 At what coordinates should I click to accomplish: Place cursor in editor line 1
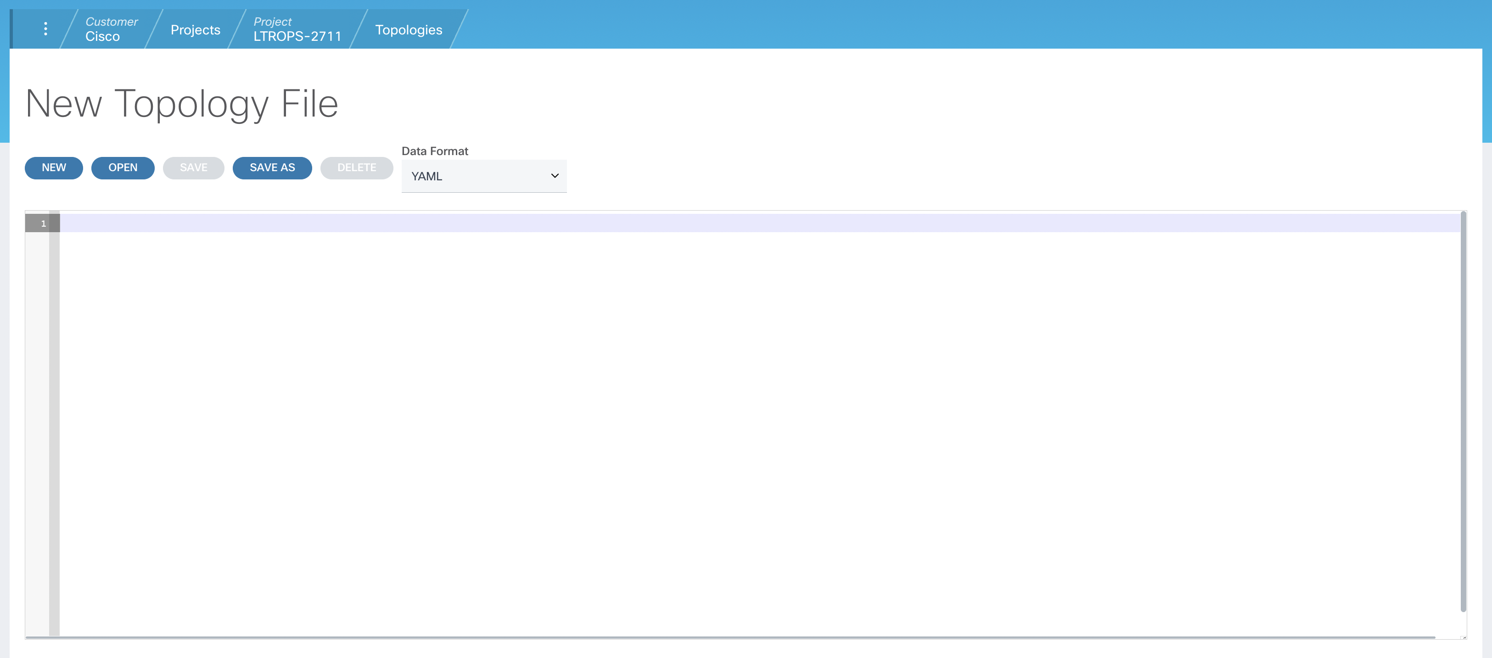tap(753, 223)
